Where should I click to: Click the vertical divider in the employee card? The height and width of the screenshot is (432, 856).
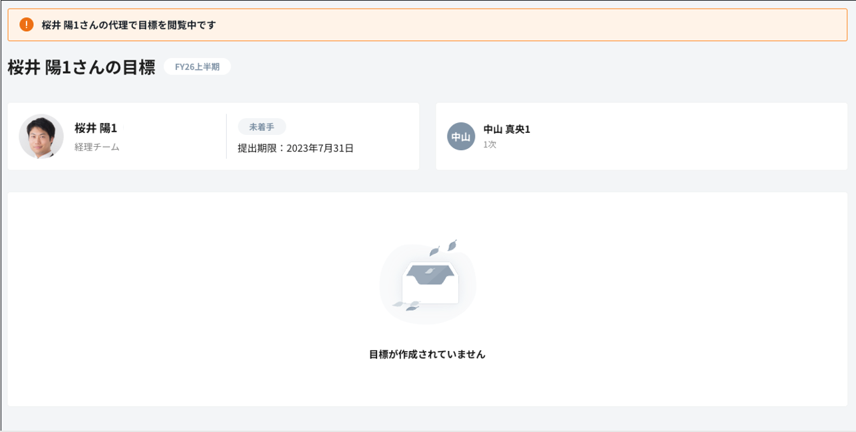pos(226,136)
